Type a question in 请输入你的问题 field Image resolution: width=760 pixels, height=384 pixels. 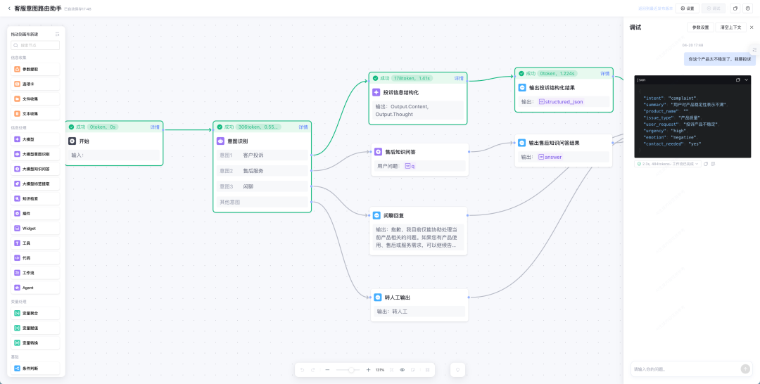685,369
